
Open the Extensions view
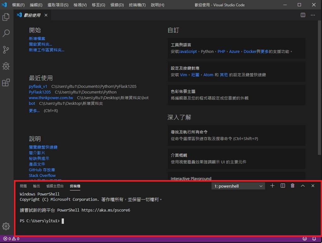pyautogui.click(x=6, y=82)
